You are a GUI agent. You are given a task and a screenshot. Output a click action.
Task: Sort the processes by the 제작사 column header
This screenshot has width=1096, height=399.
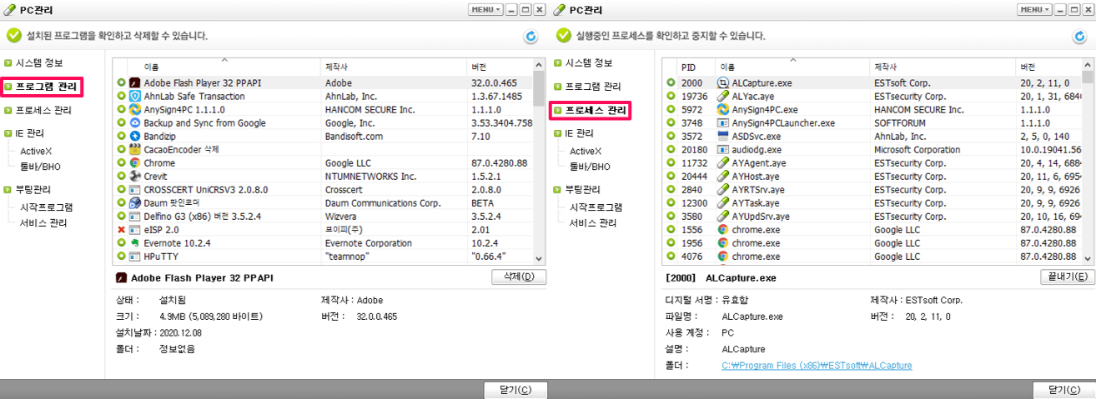[x=942, y=66]
